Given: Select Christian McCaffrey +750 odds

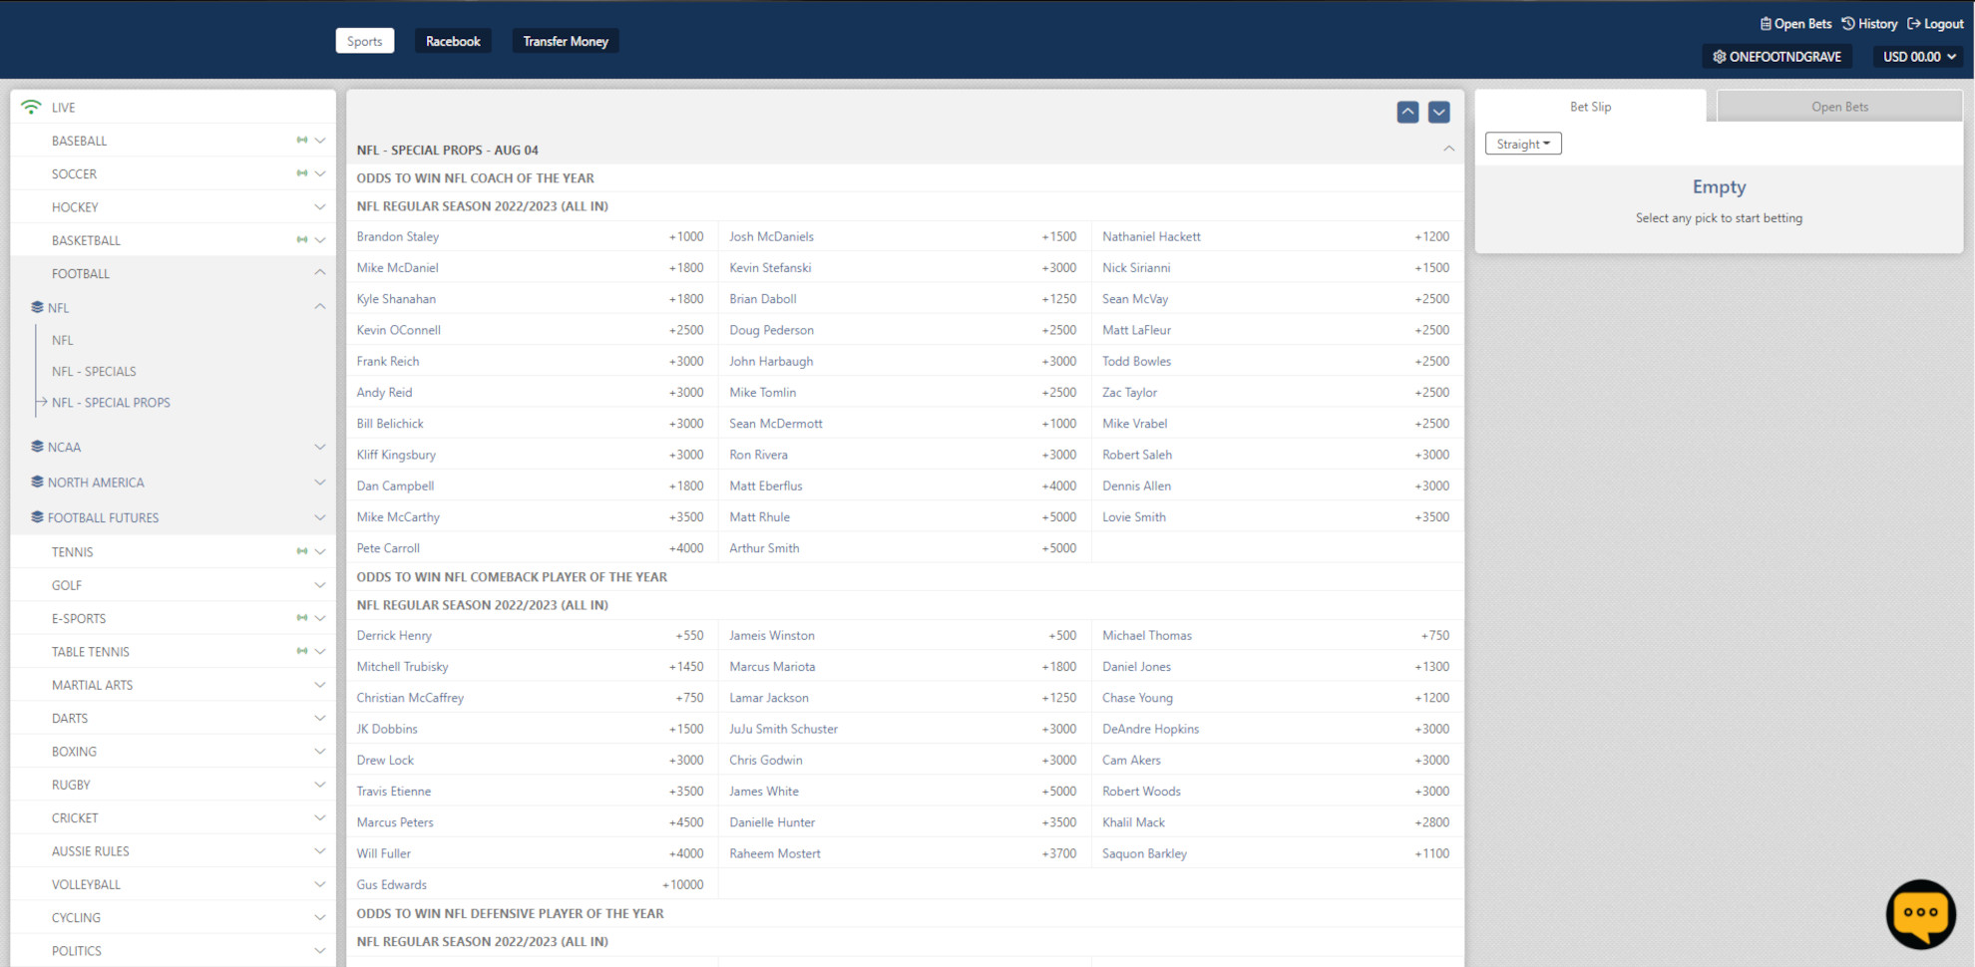Looking at the screenshot, I should pyautogui.click(x=530, y=698).
